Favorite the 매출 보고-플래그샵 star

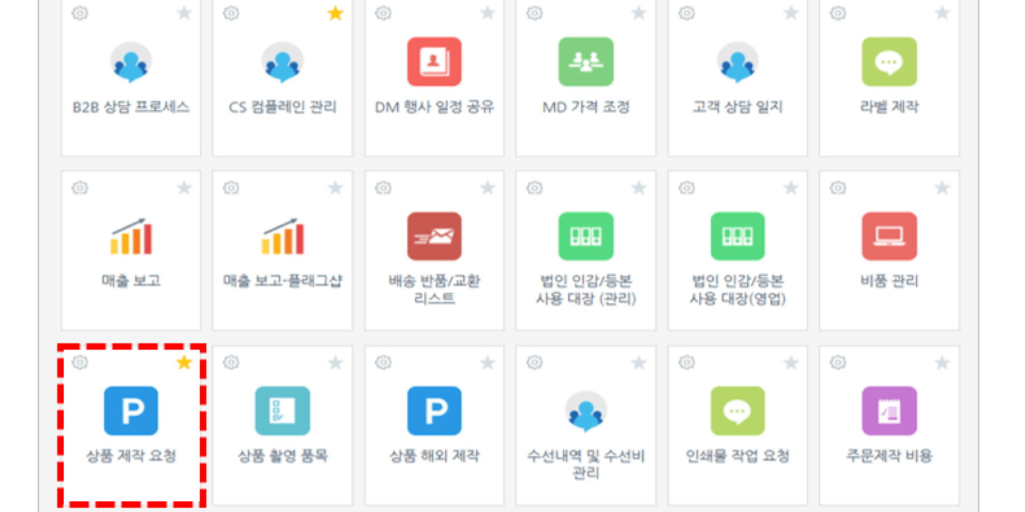[335, 188]
